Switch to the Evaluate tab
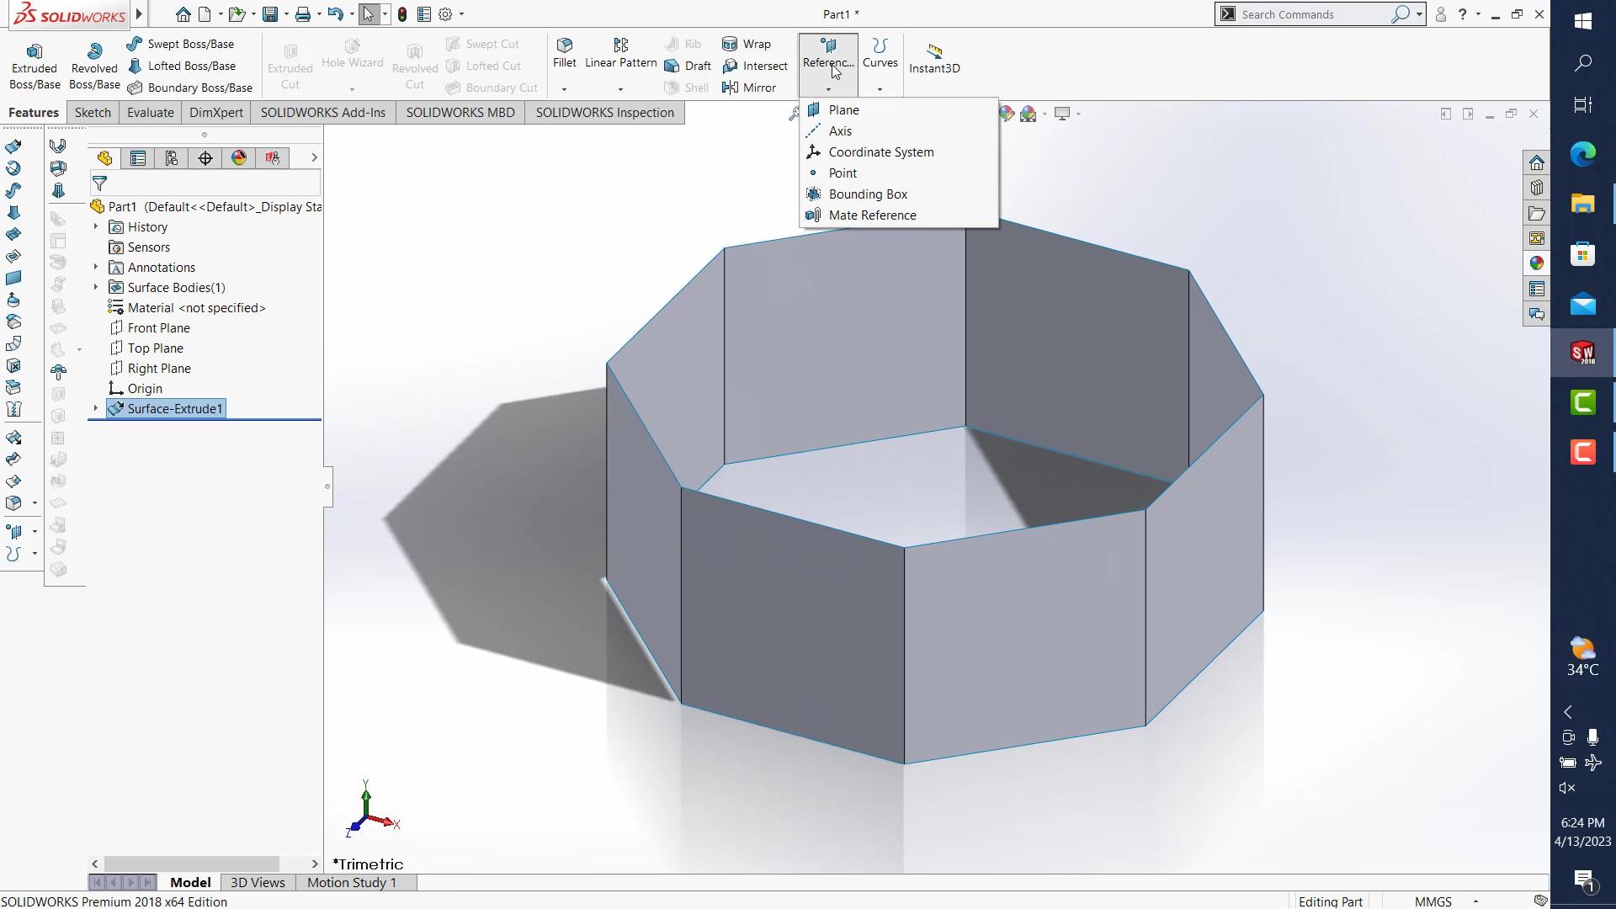The height and width of the screenshot is (909, 1616). [x=151, y=113]
